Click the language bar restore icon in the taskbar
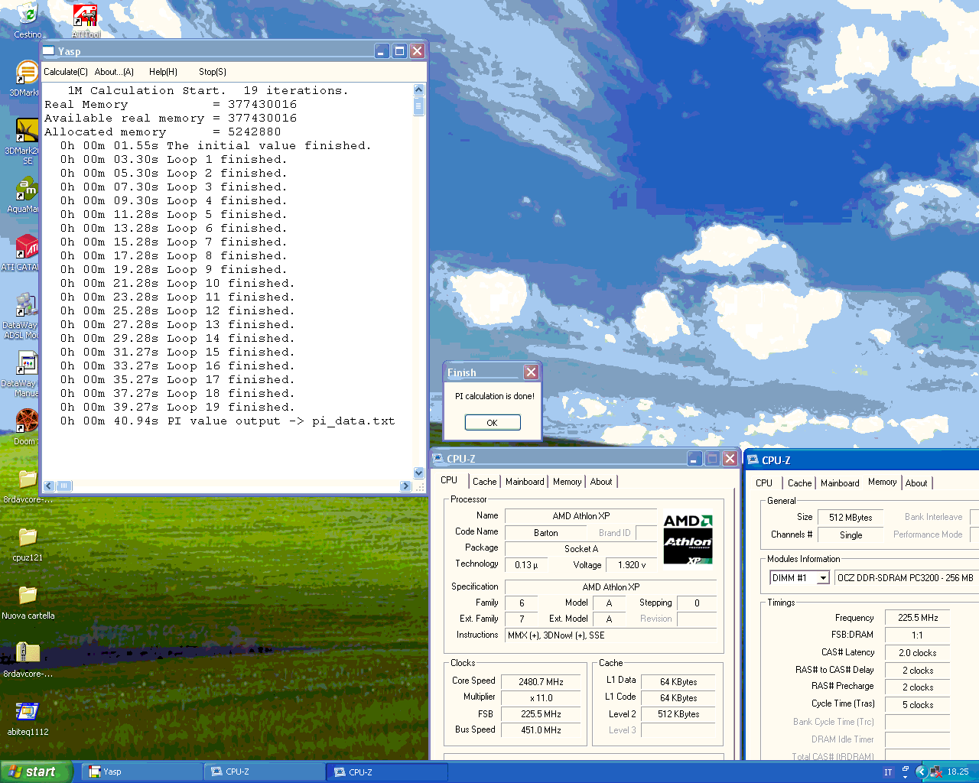Image resolution: width=979 pixels, height=783 pixels. [906, 770]
